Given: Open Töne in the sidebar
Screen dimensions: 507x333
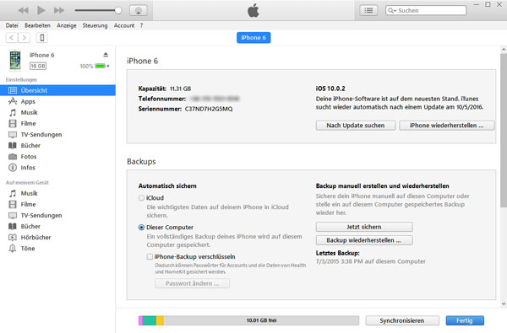Looking at the screenshot, I should point(28,248).
